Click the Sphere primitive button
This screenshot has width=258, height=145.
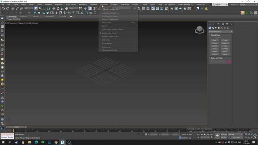(x=214, y=43)
